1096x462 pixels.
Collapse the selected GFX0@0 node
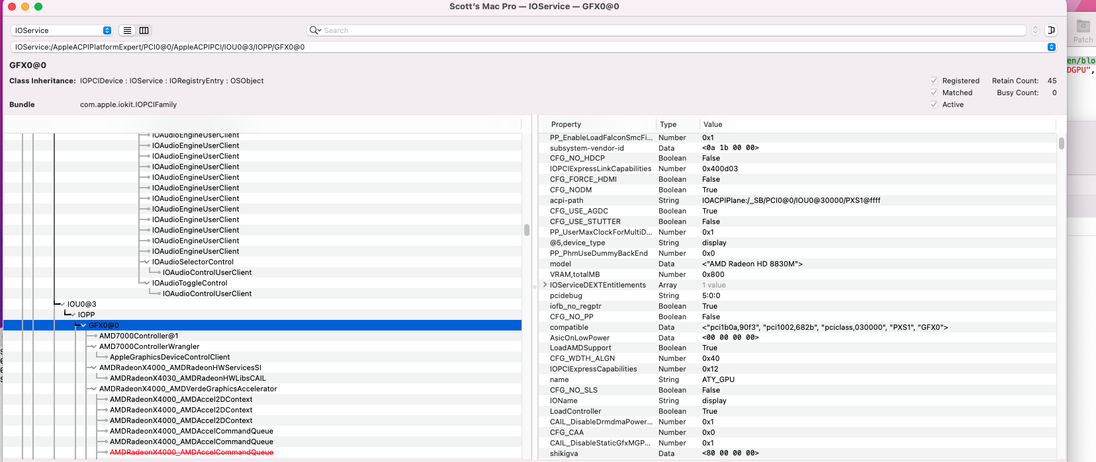83,325
